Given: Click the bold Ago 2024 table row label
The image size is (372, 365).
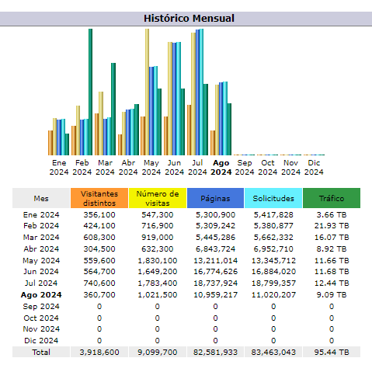Looking at the screenshot, I should [41, 295].
